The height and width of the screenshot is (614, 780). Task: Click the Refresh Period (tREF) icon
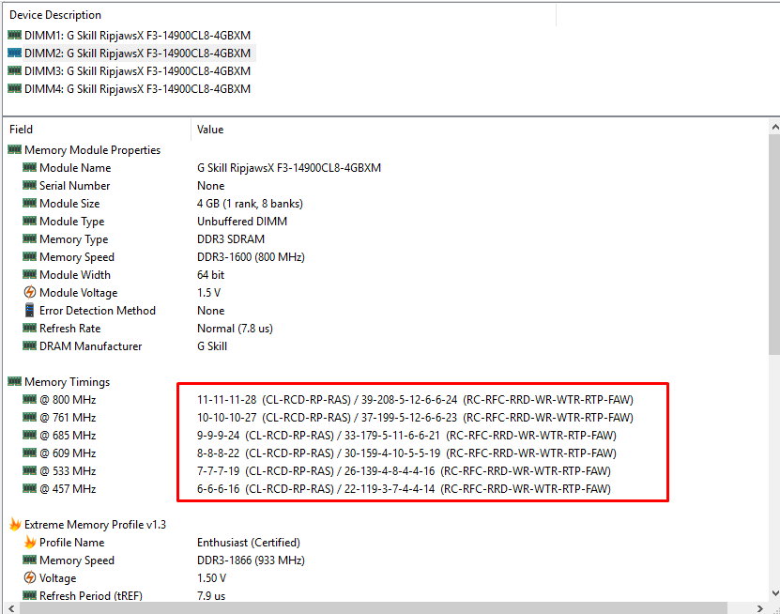click(x=29, y=595)
